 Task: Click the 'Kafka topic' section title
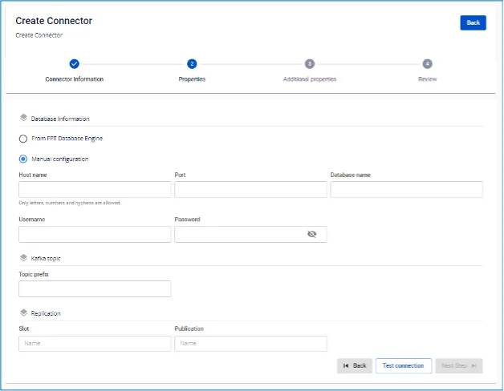(46, 259)
